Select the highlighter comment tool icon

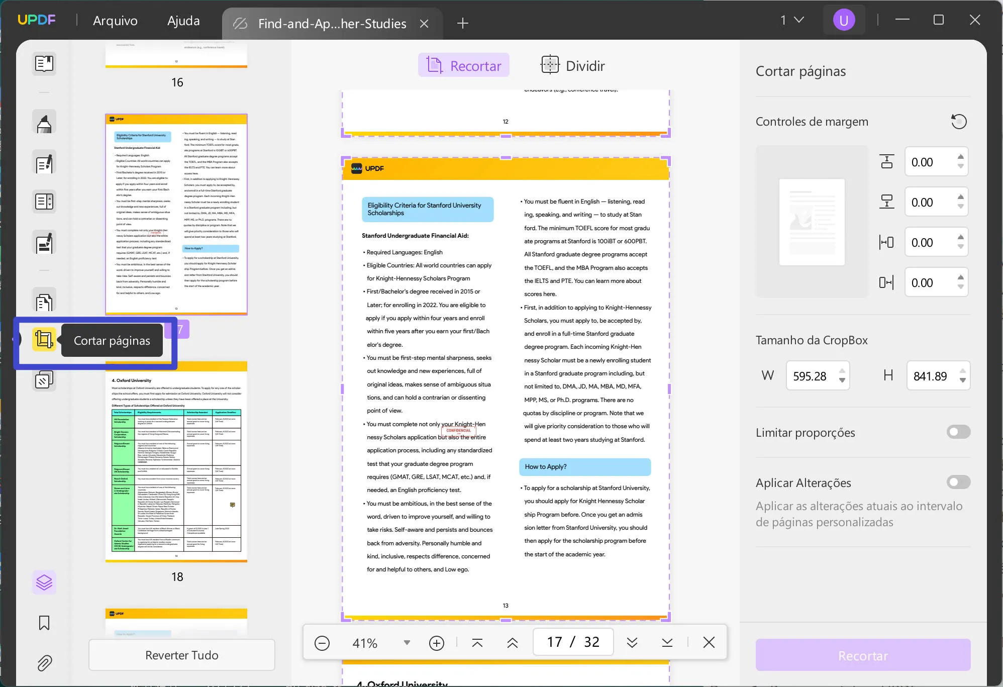[44, 122]
